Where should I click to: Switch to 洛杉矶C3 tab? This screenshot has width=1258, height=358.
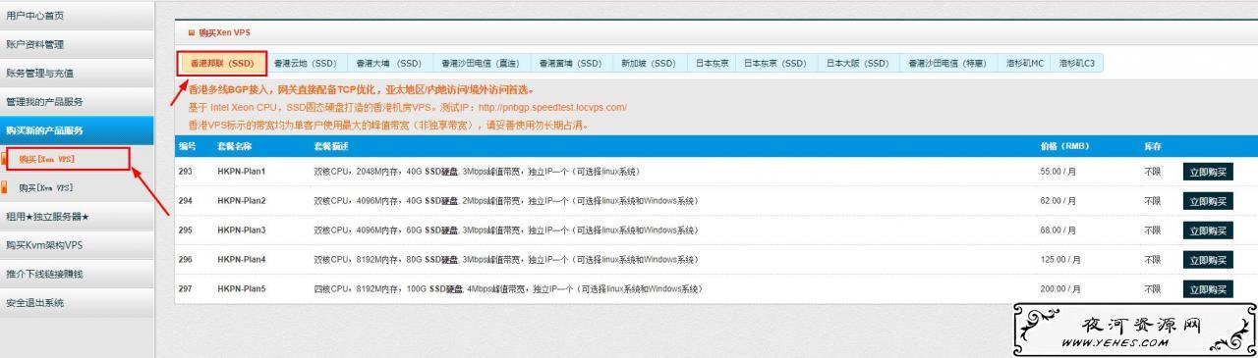point(1077,64)
